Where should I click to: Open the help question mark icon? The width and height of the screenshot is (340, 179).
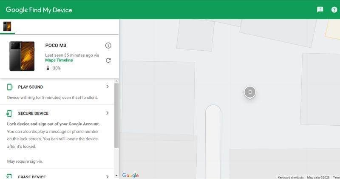(x=334, y=9)
